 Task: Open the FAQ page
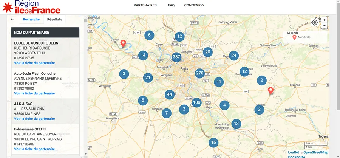171,5
